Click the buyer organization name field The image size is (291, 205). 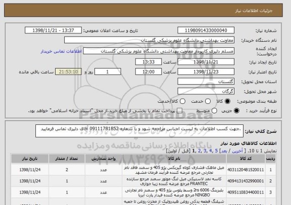(149, 40)
